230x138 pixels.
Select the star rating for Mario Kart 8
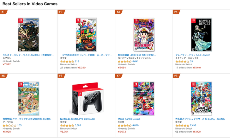coord(125,125)
